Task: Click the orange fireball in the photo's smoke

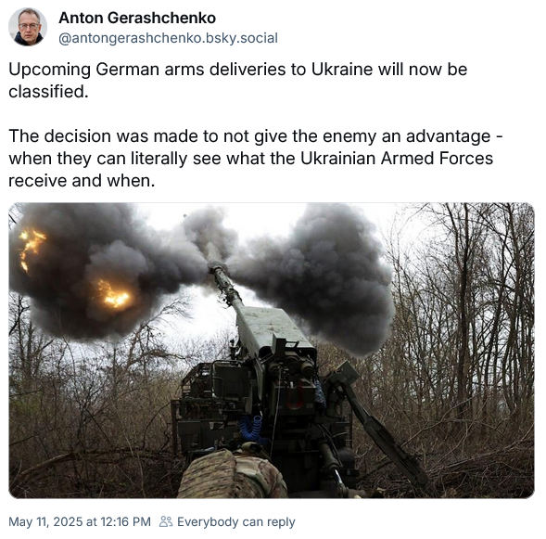Action: point(114,294)
